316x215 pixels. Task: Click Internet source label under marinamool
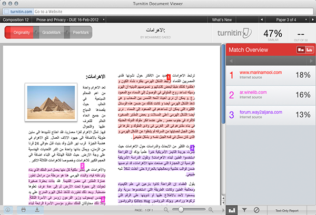(x=251, y=77)
